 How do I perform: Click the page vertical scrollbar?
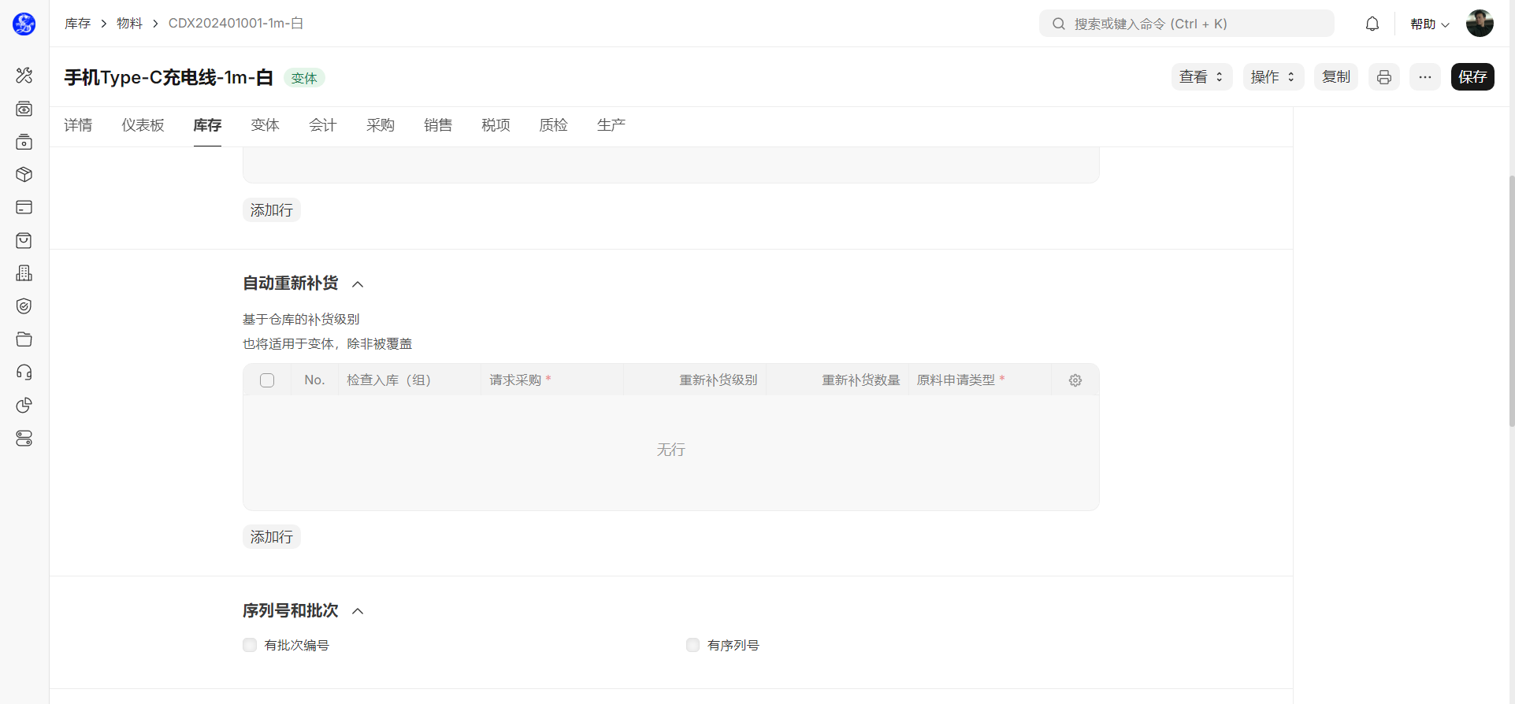[x=1510, y=299]
